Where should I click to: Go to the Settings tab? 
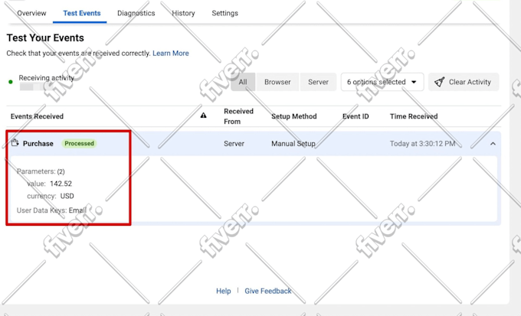coord(225,13)
